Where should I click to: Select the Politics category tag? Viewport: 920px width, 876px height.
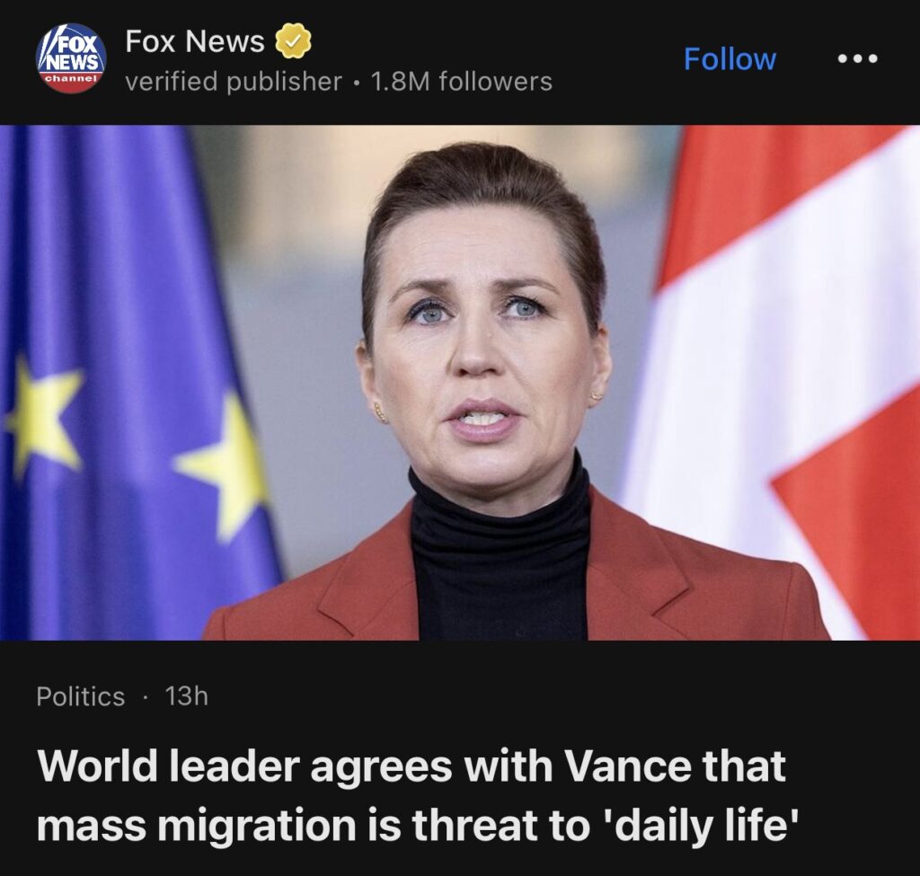80,696
